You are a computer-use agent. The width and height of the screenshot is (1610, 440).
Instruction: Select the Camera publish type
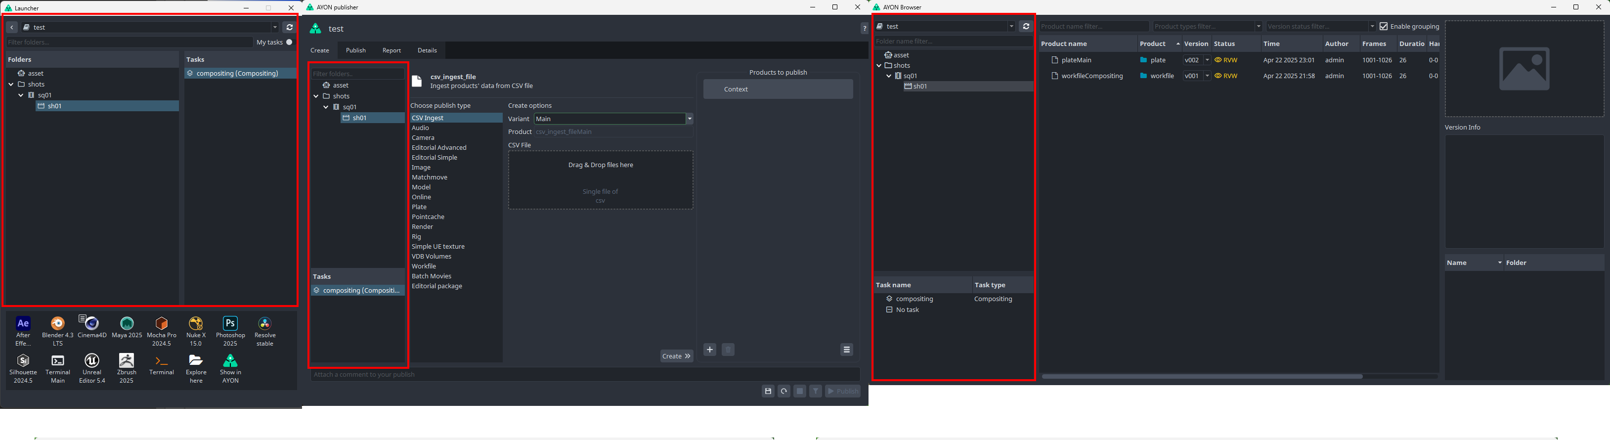point(456,137)
